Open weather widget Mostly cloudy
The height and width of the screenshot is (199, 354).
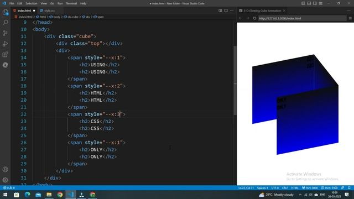pos(276,195)
